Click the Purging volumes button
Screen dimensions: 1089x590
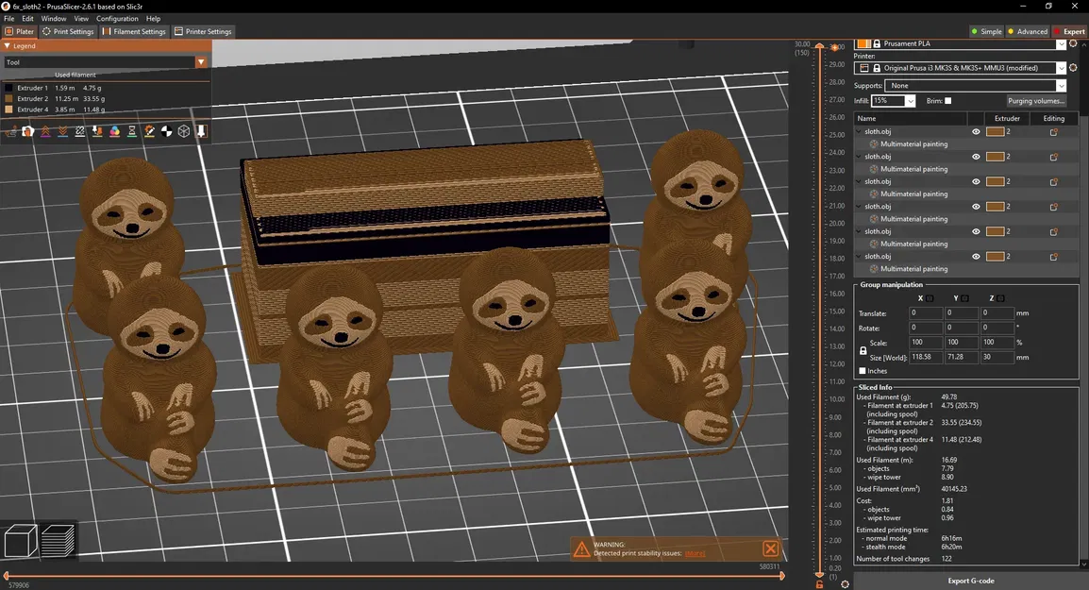(x=1035, y=101)
